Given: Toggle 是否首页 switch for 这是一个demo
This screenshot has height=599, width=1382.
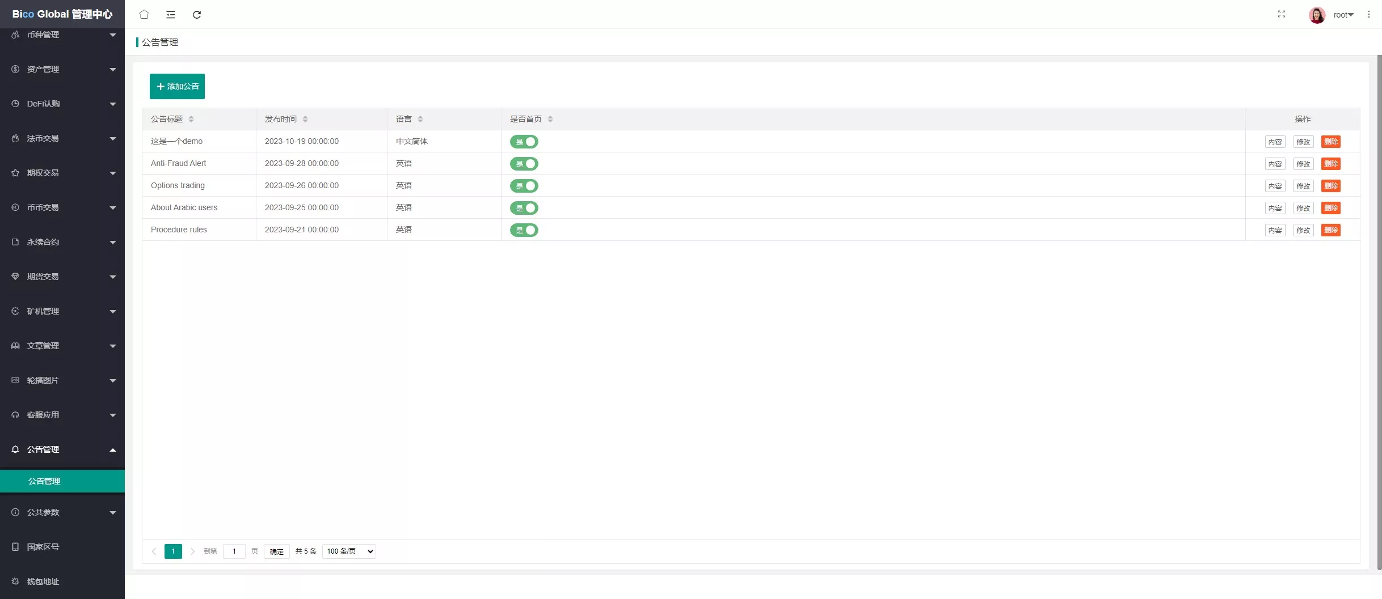Looking at the screenshot, I should (x=524, y=142).
